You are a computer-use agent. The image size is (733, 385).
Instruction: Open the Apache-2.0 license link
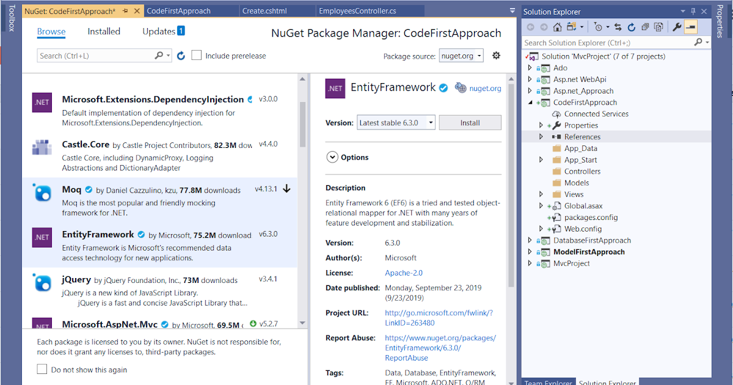click(403, 273)
